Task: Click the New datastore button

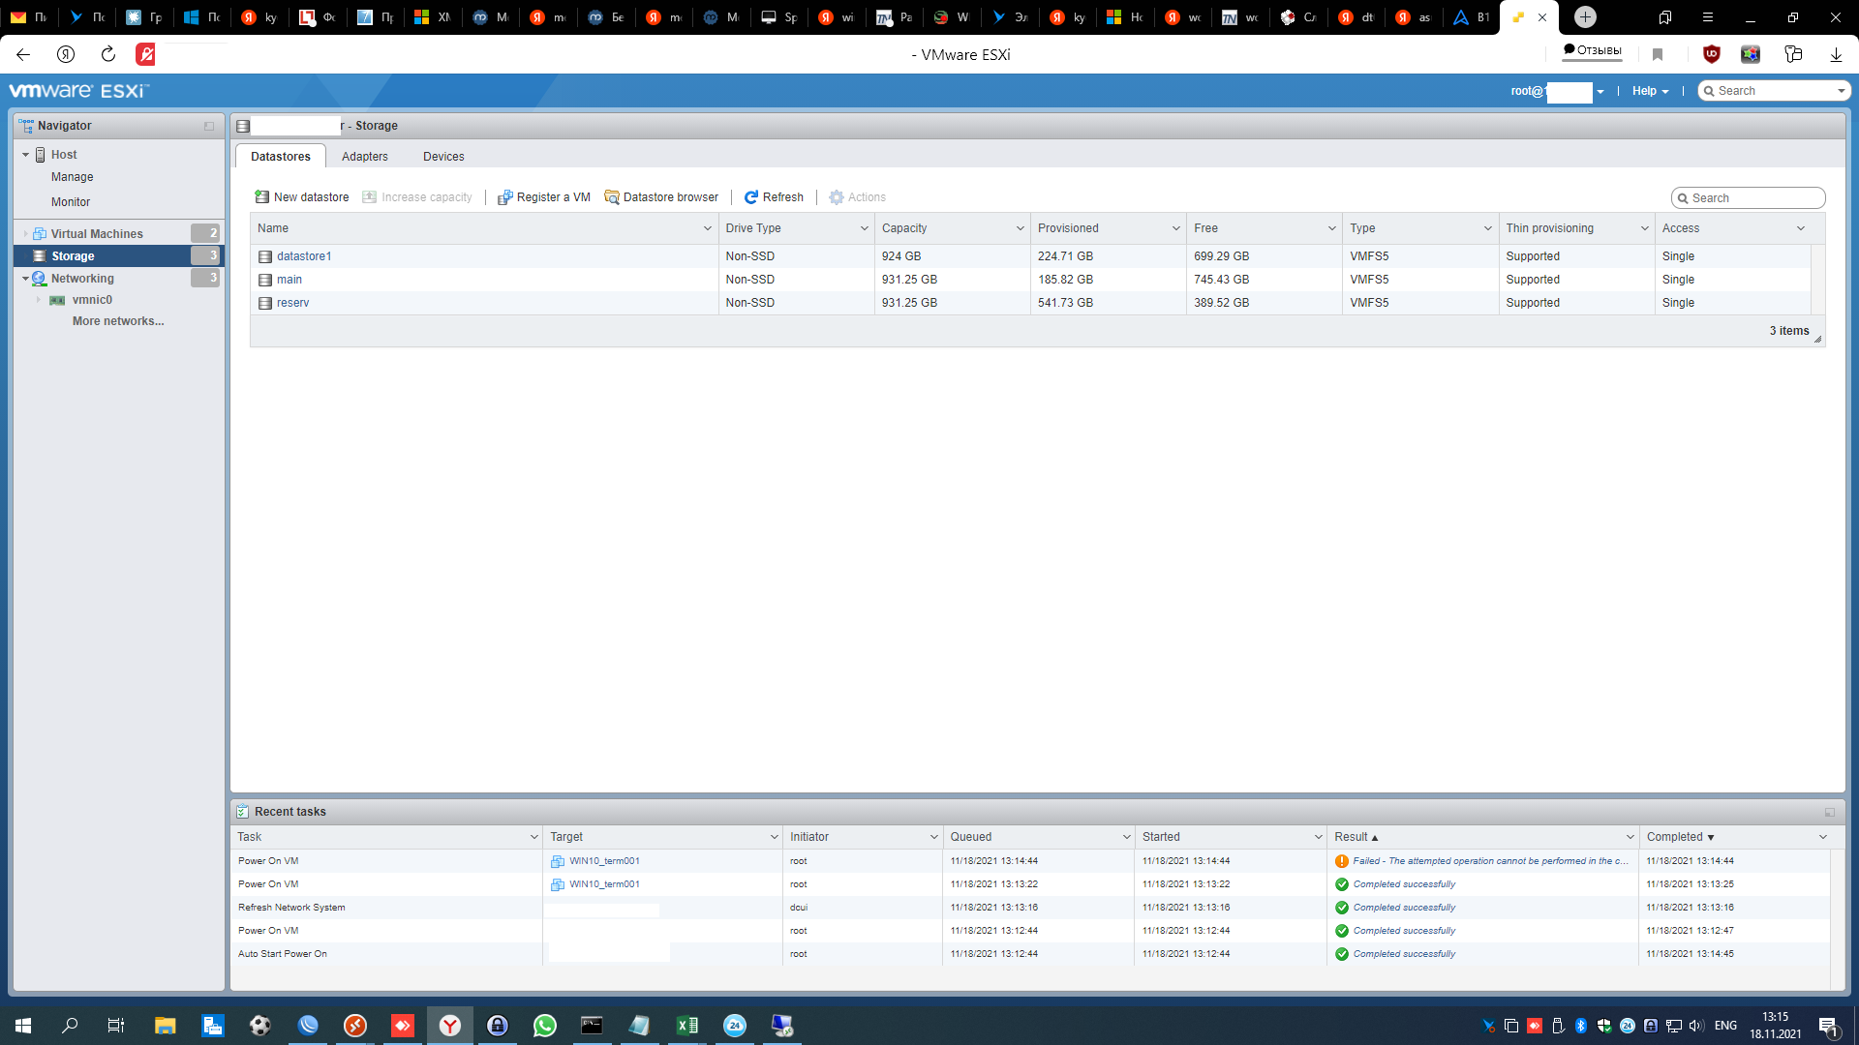Action: pyautogui.click(x=301, y=197)
